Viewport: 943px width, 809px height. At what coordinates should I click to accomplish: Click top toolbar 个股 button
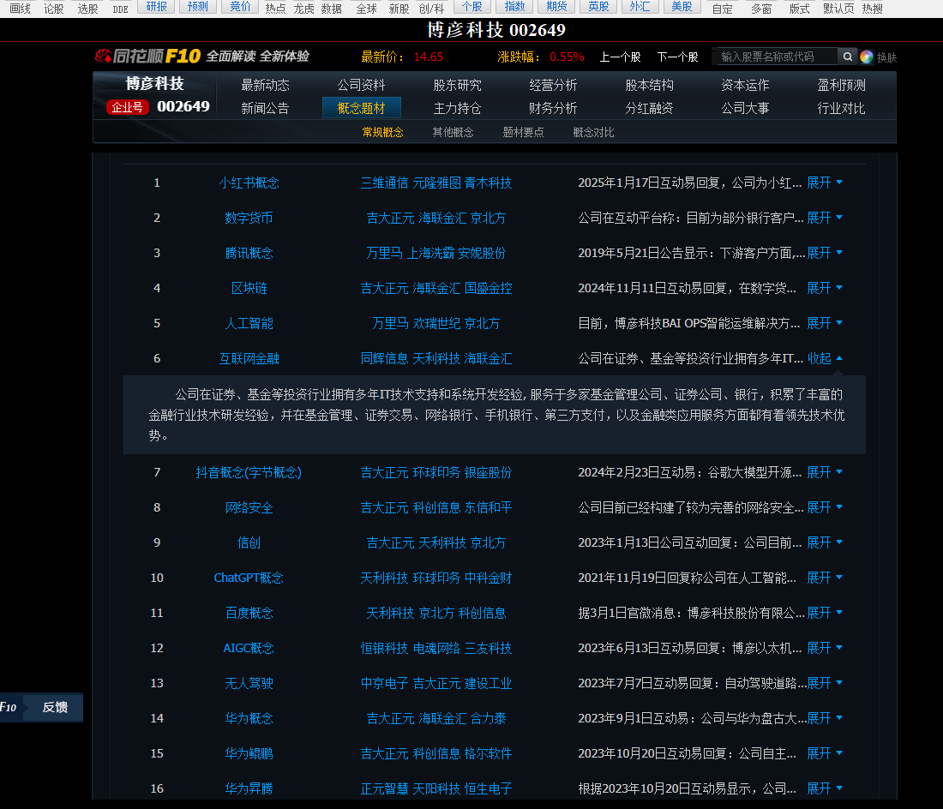point(472,7)
